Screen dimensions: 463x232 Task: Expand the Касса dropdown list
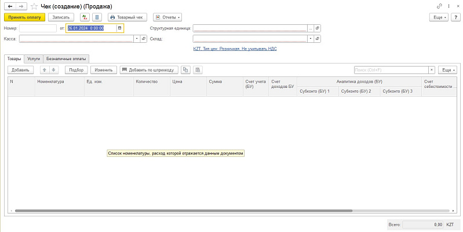pos(137,39)
